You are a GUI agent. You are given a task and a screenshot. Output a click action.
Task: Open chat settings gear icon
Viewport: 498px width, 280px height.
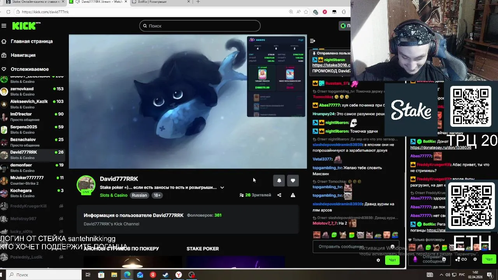[x=378, y=260]
